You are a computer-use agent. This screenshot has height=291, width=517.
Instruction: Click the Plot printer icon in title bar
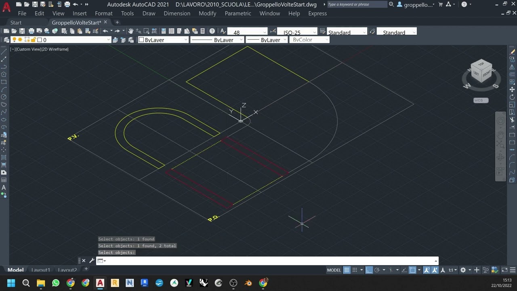tap(67, 4)
